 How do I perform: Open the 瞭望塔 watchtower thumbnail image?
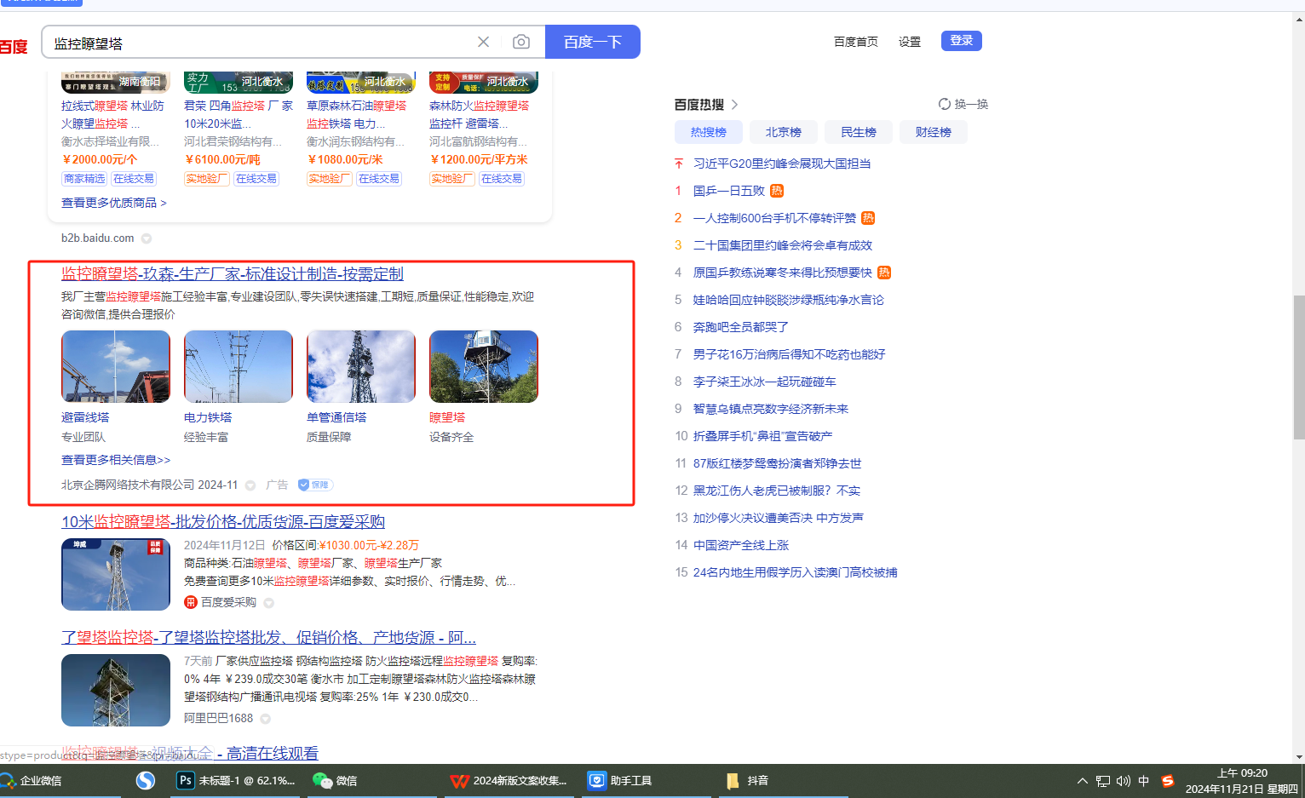tap(484, 366)
